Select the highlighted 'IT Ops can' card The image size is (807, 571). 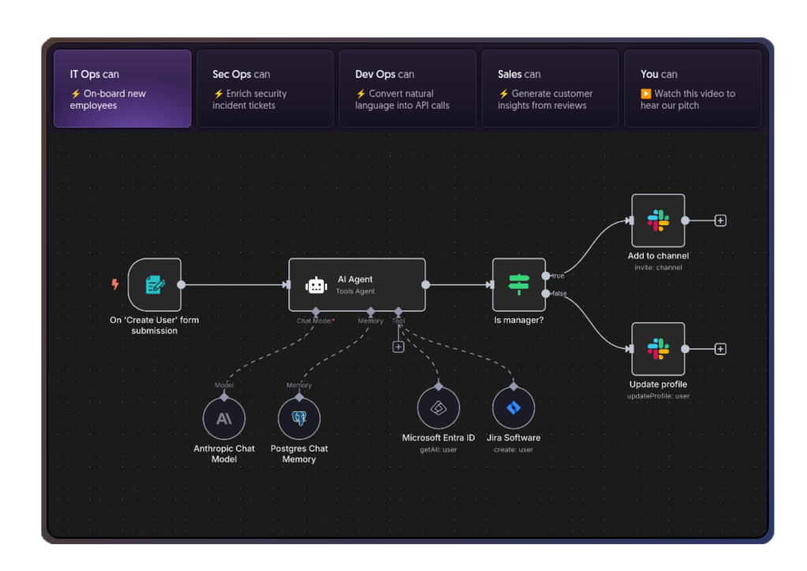pyautogui.click(x=122, y=88)
